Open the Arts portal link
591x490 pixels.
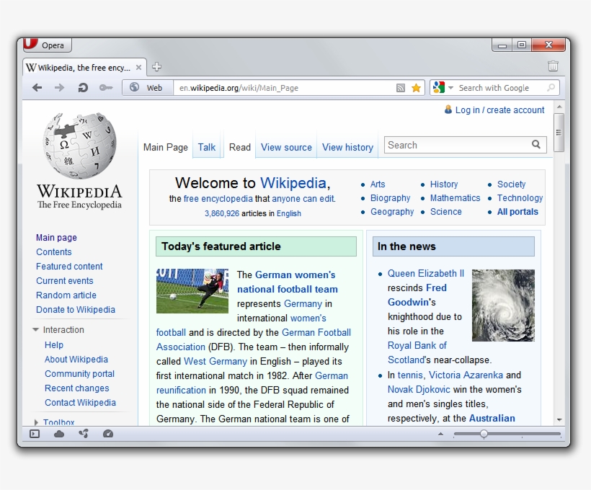pos(378,184)
